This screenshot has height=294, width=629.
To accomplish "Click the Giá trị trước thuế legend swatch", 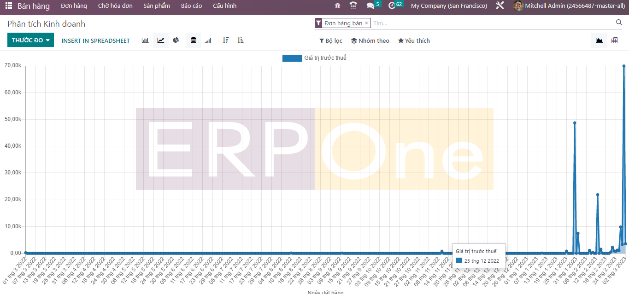I will [x=292, y=58].
